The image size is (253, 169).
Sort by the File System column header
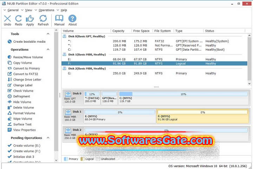click(163, 31)
